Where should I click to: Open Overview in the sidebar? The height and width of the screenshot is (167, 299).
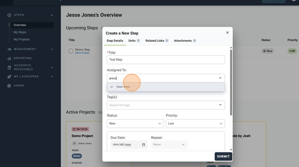pos(32,25)
